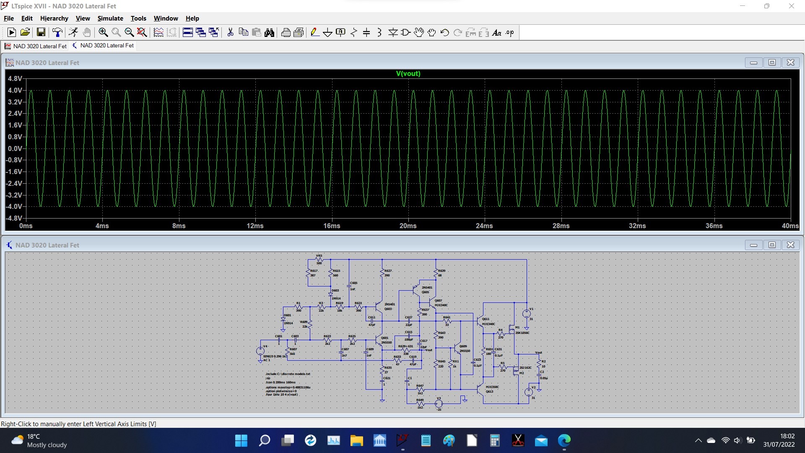Open the File menu
The image size is (805, 453).
(9, 18)
